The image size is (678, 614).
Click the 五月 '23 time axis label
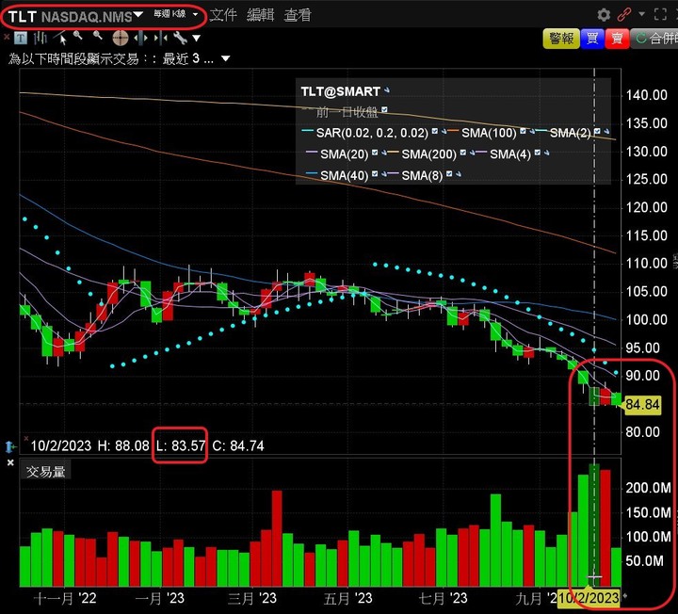click(x=348, y=598)
